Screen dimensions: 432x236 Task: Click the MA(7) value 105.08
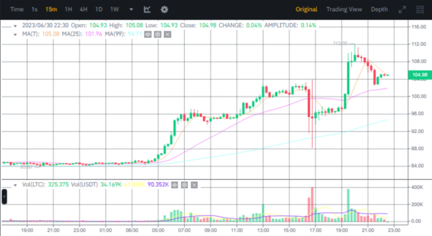[x=50, y=34]
